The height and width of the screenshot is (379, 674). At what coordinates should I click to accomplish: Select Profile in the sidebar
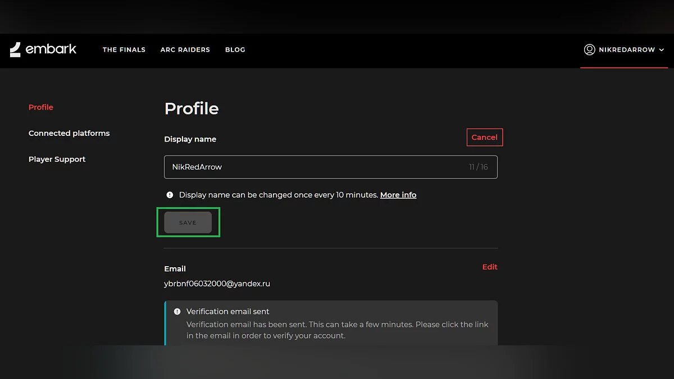point(41,107)
